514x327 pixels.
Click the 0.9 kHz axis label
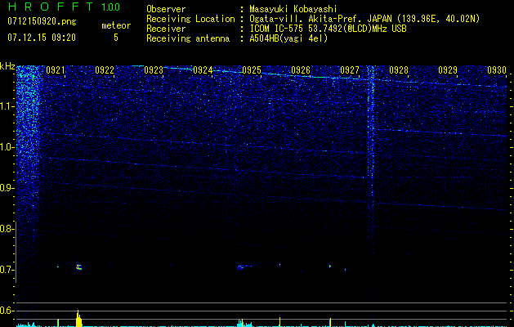point(7,188)
